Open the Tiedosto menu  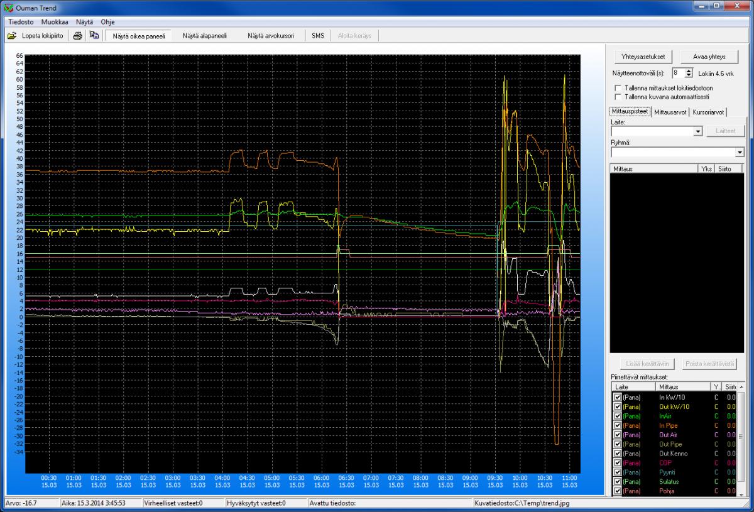click(x=21, y=22)
